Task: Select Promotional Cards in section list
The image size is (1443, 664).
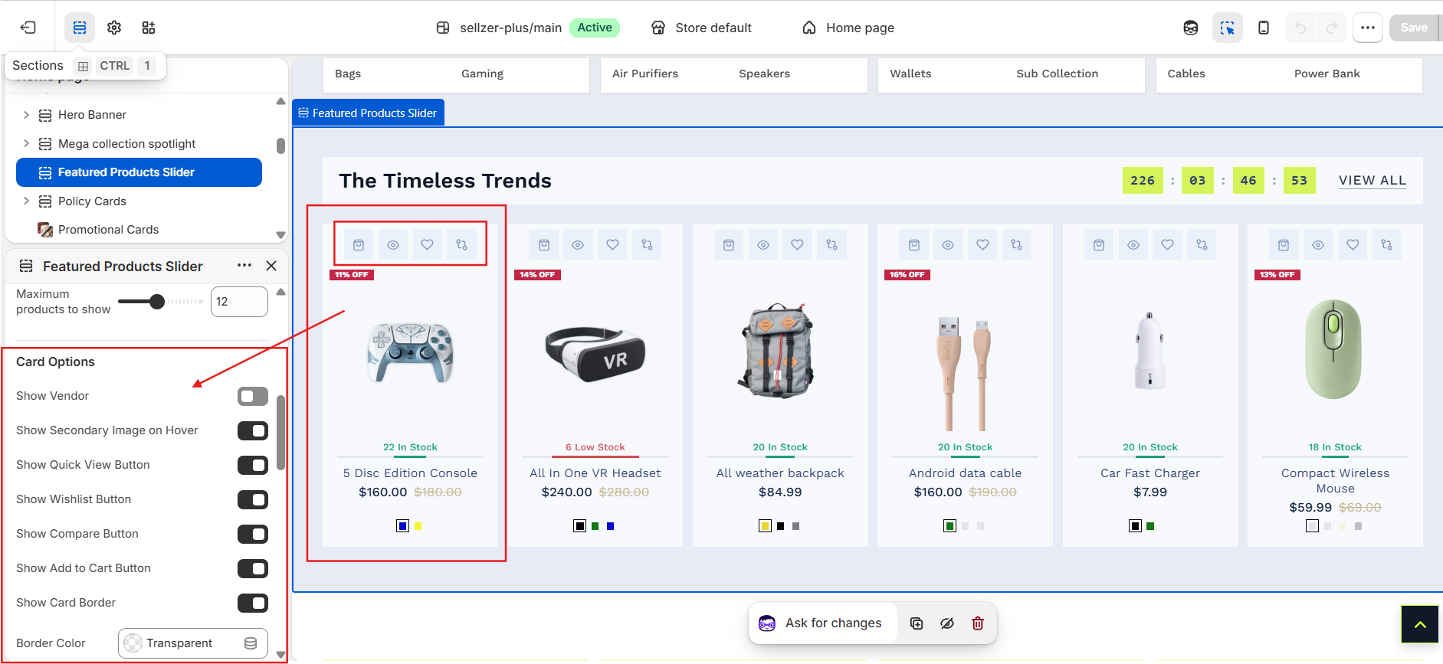Action: [x=108, y=230]
